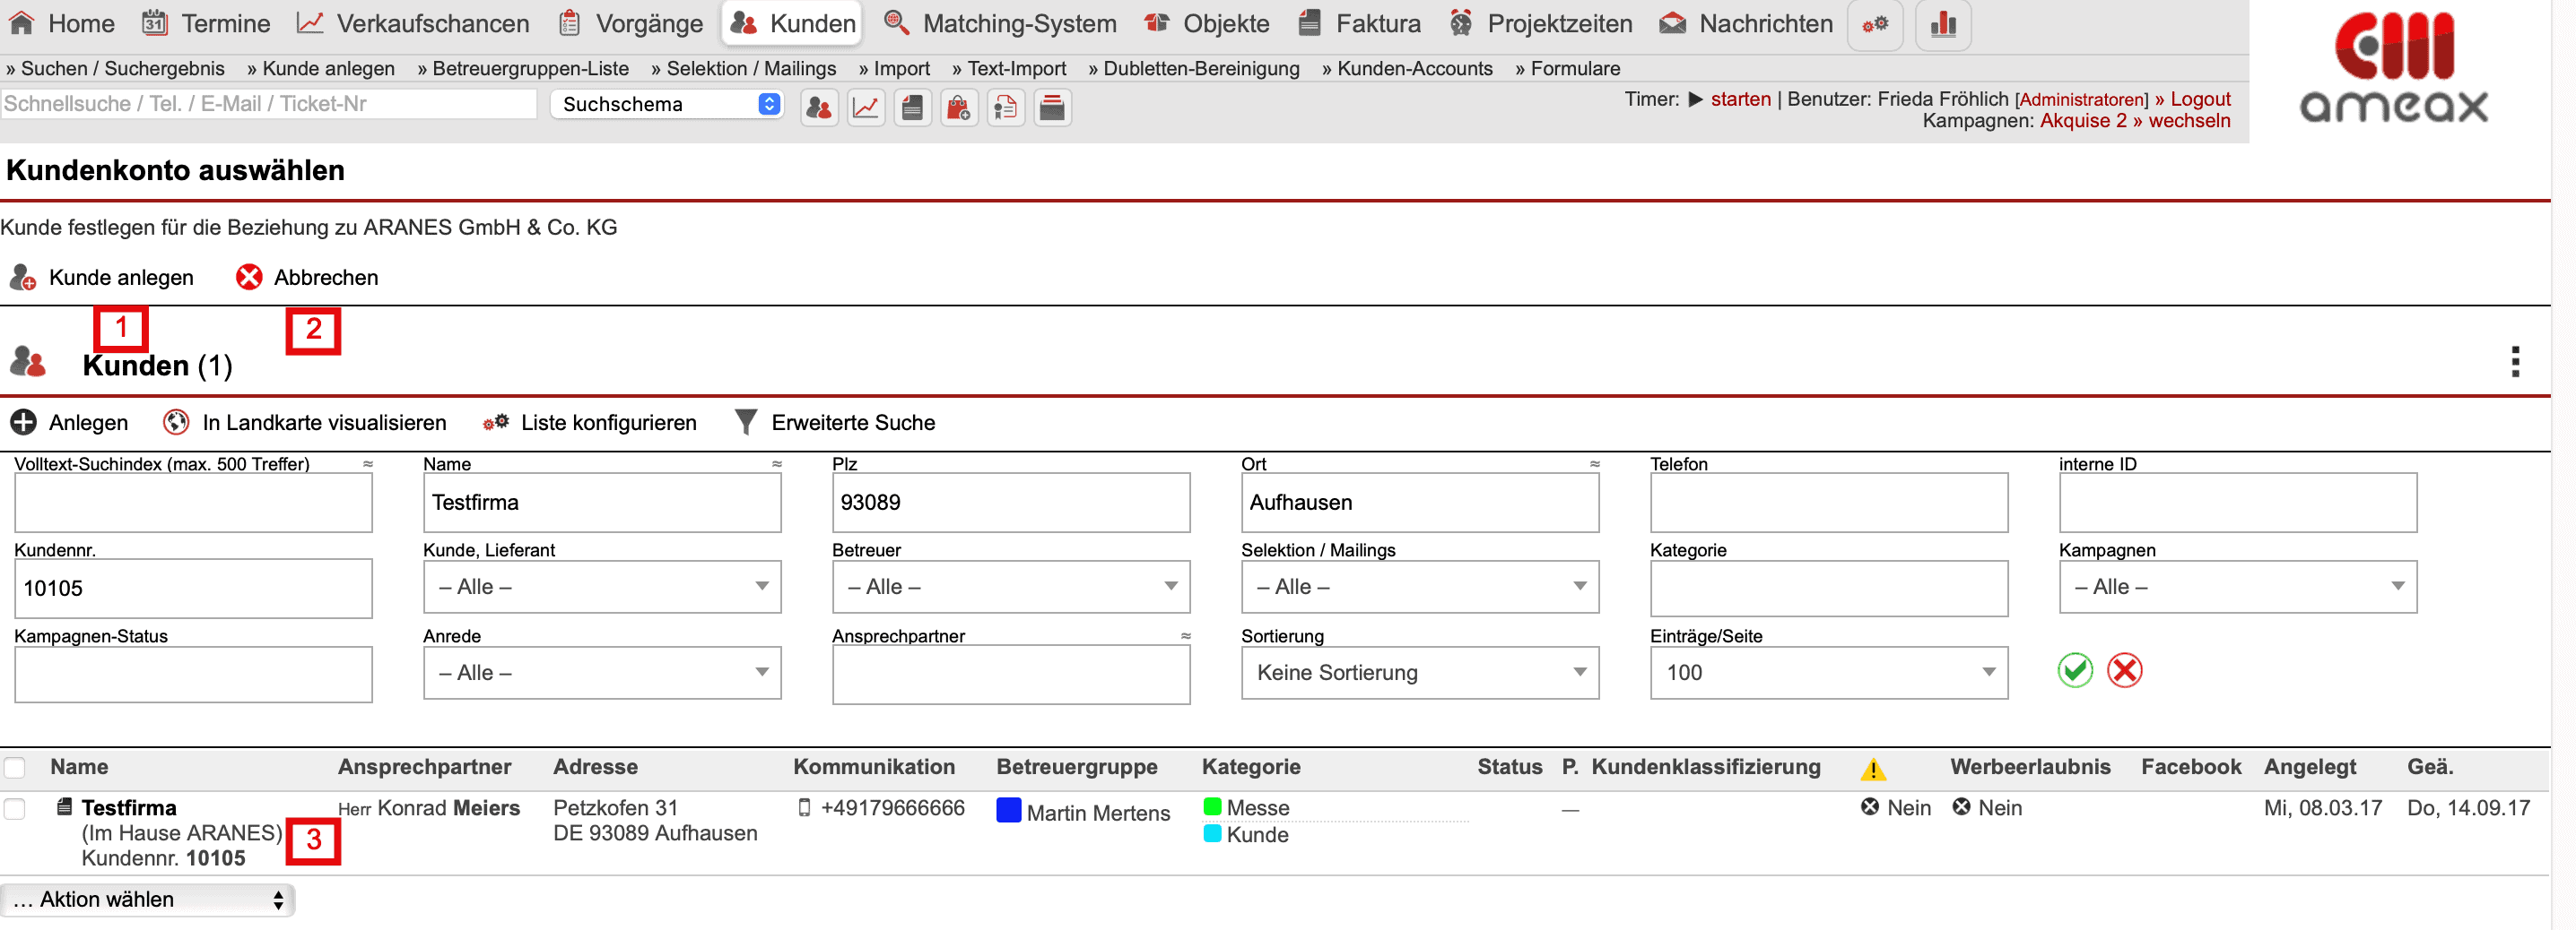Click into the Schnellsuche input field
This screenshot has width=2576, height=930.
click(x=268, y=104)
